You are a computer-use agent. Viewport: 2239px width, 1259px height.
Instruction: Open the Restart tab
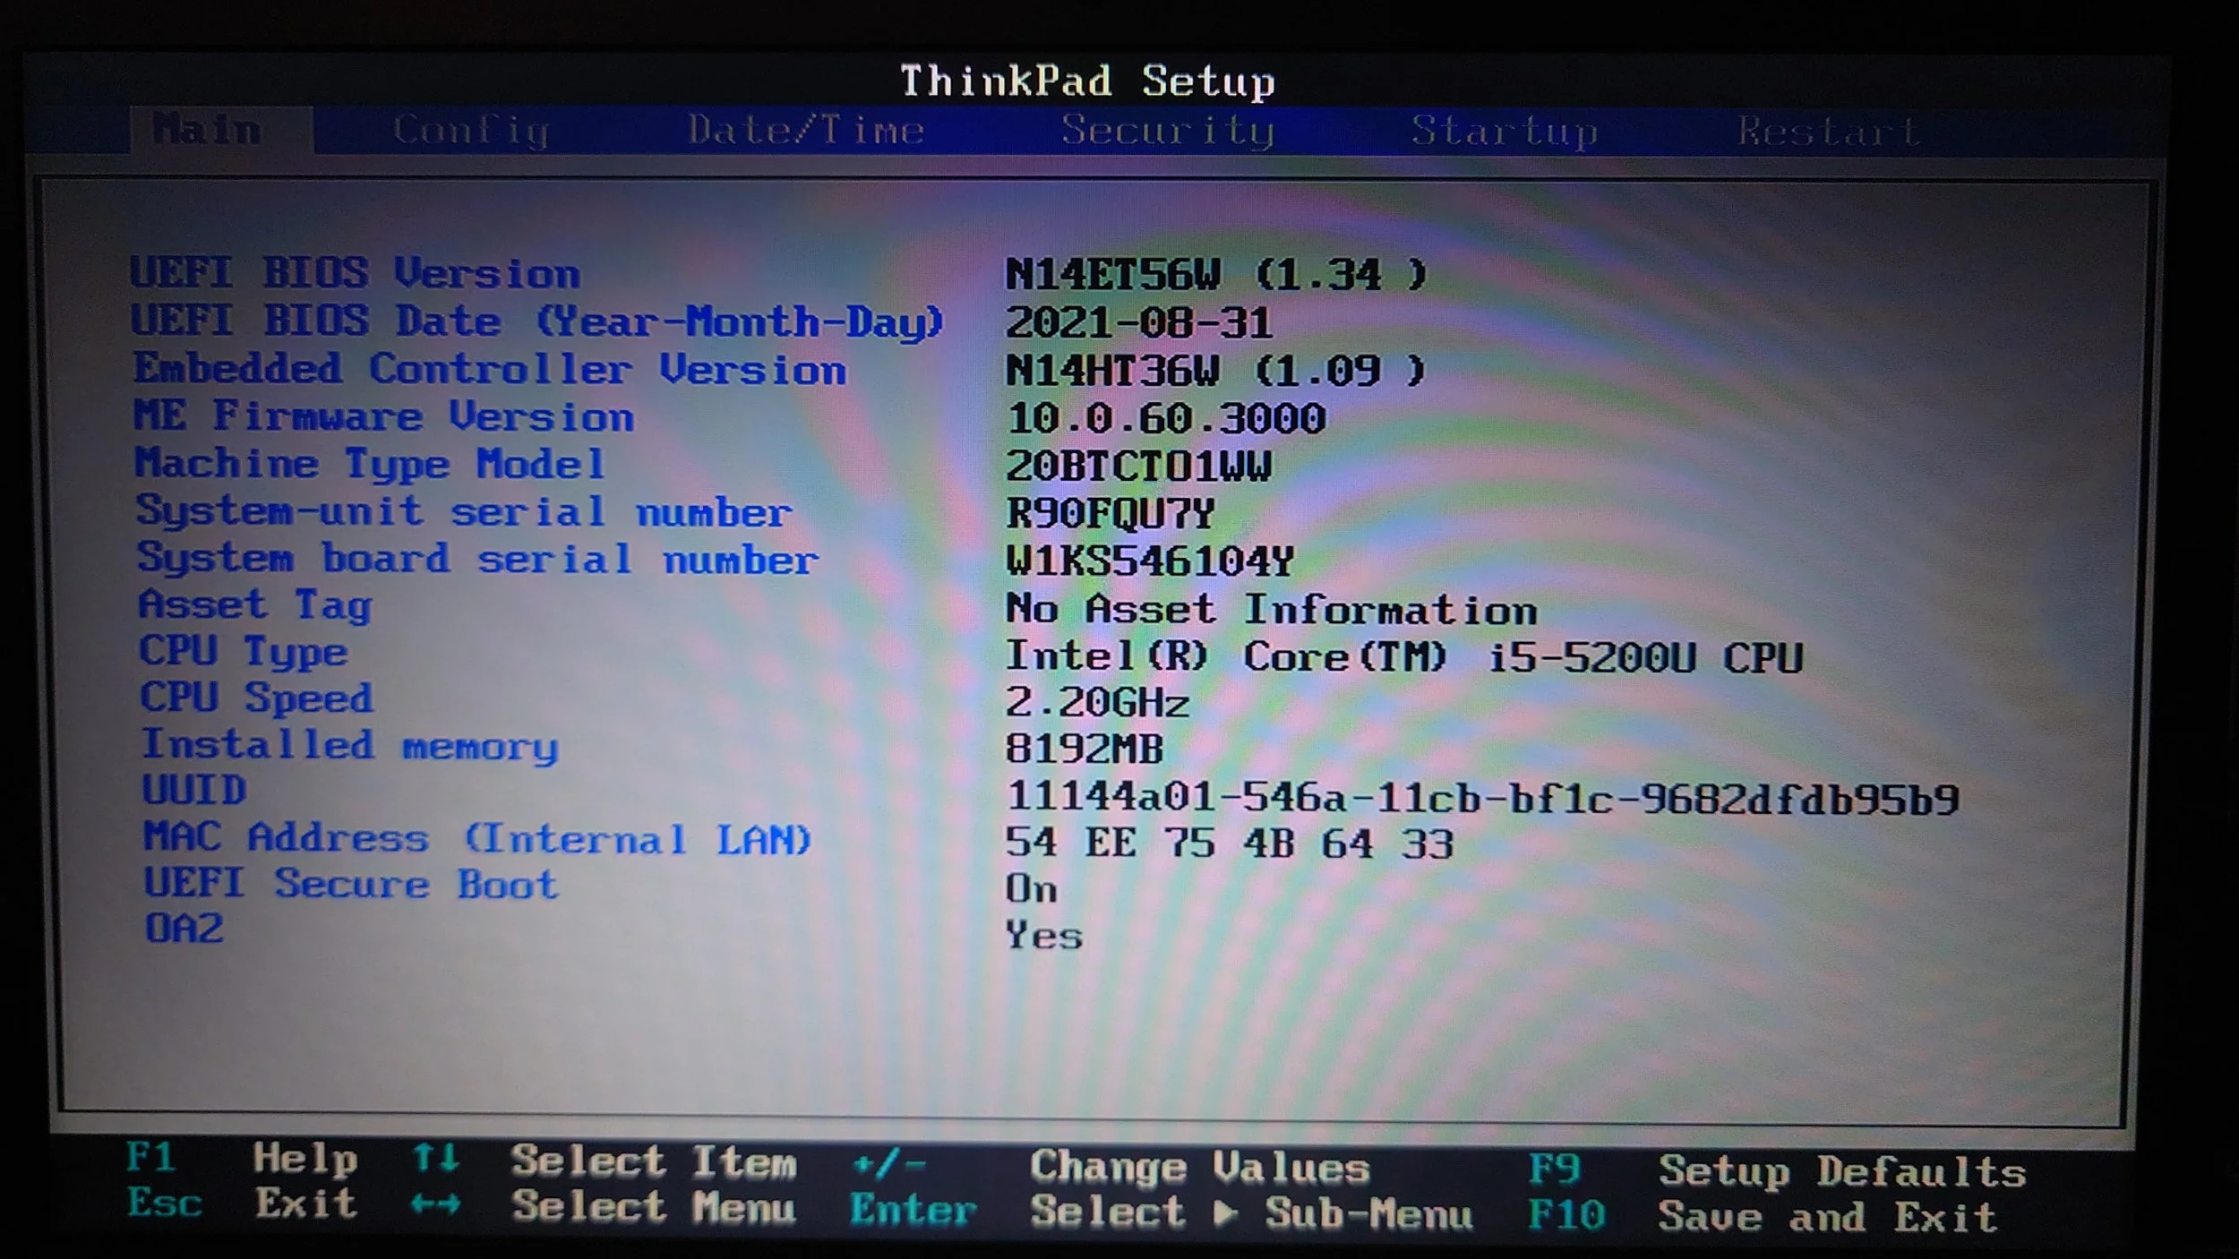[x=1828, y=133]
